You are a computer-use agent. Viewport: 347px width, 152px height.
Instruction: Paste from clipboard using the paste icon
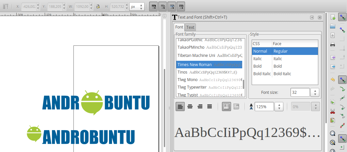pyautogui.click(x=333, y=120)
